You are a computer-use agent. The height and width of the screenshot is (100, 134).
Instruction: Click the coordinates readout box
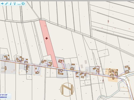[x=5, y=96]
